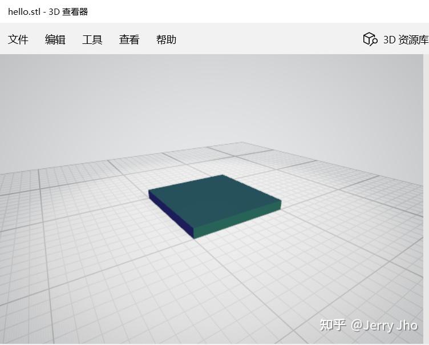Open the 帮助 menu

pos(166,40)
